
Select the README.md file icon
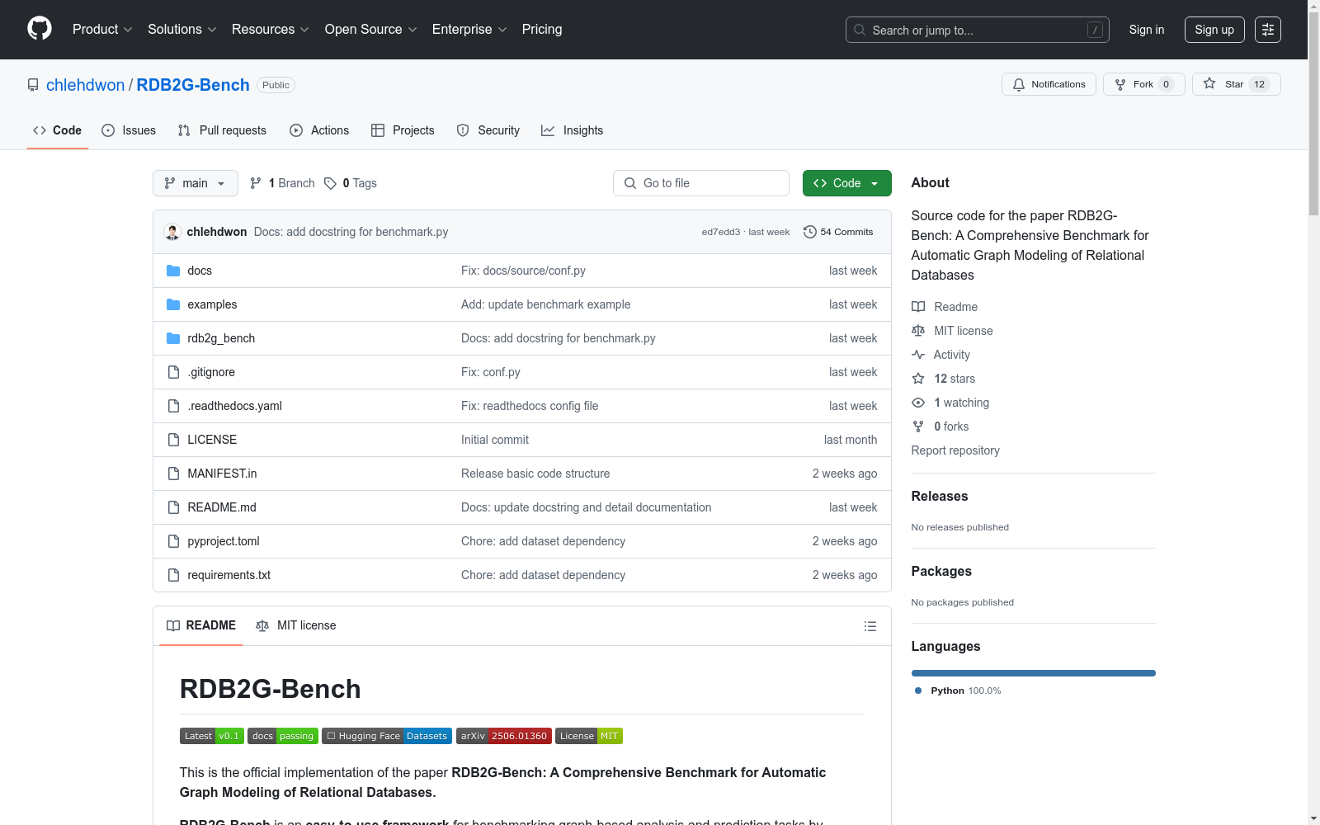point(173,507)
